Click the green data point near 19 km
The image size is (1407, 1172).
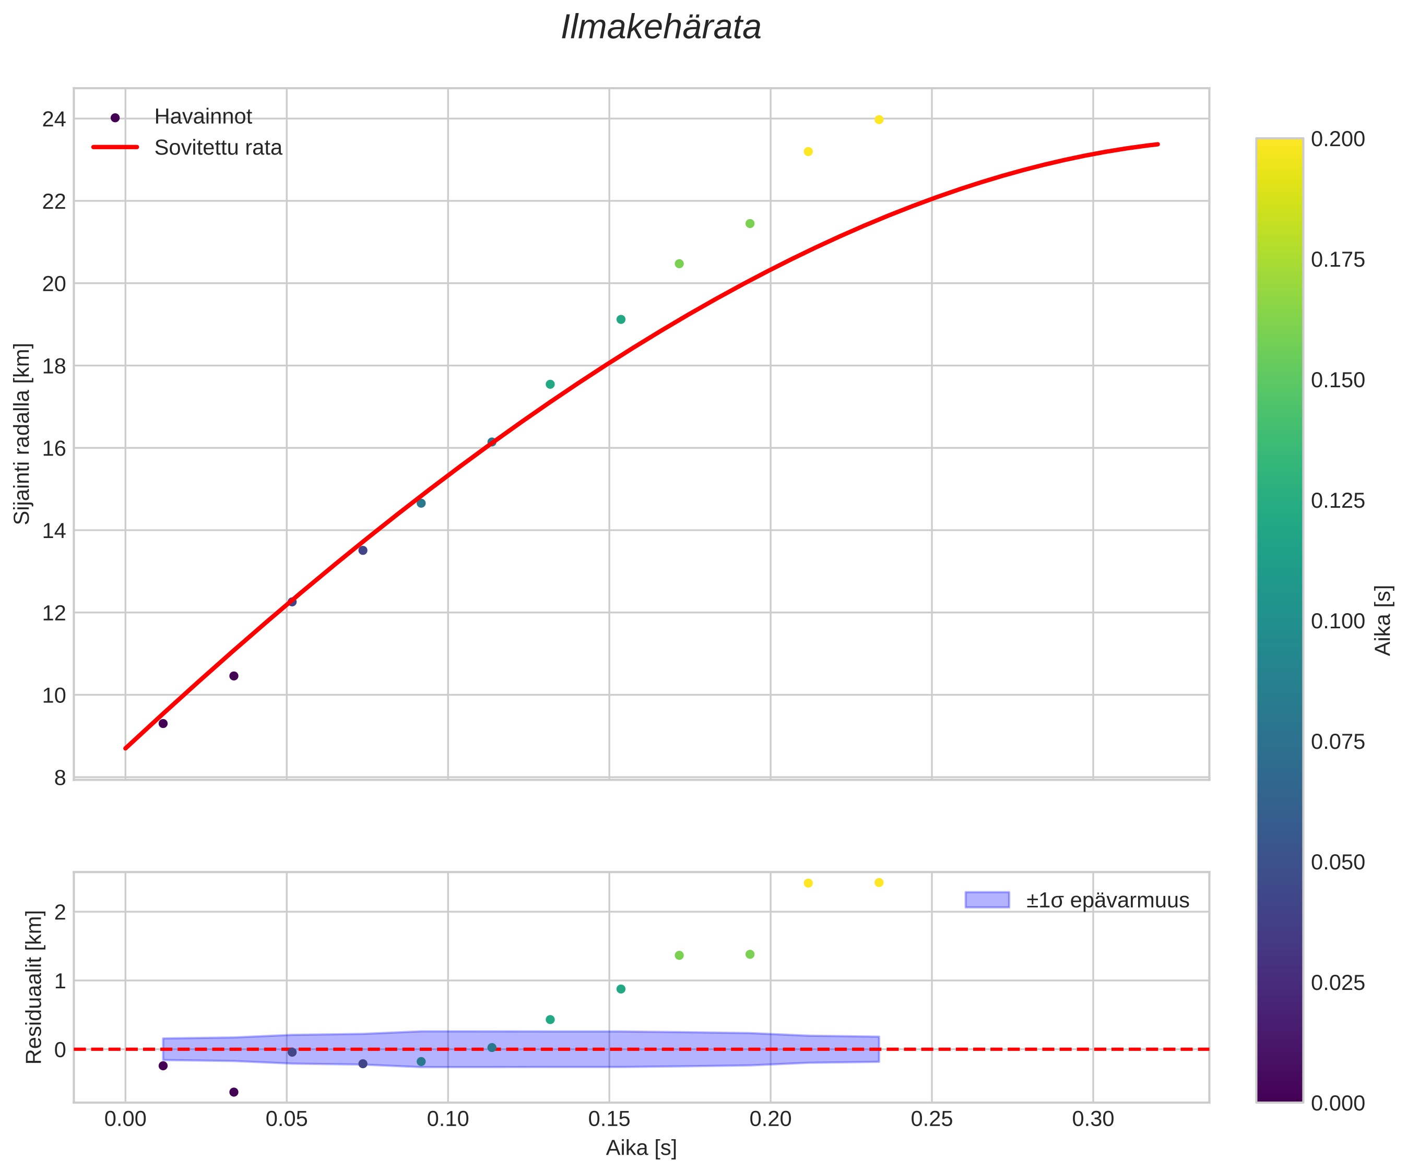[x=620, y=319]
